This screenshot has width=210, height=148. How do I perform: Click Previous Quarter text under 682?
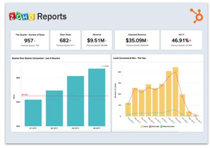pos(65,45)
